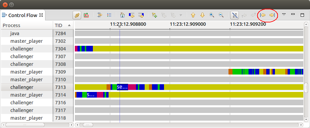Select the Control Flow tab

click(22, 15)
